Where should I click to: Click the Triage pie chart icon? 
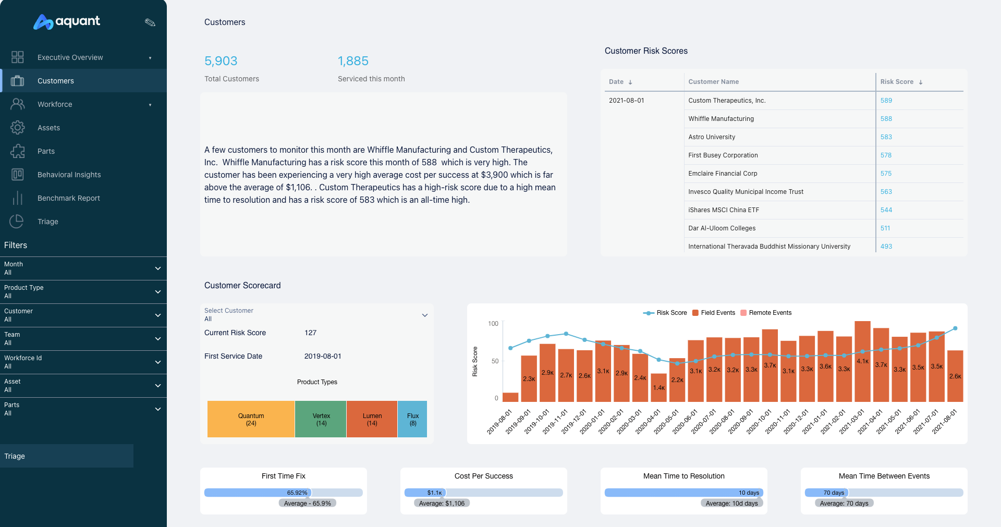point(17,222)
